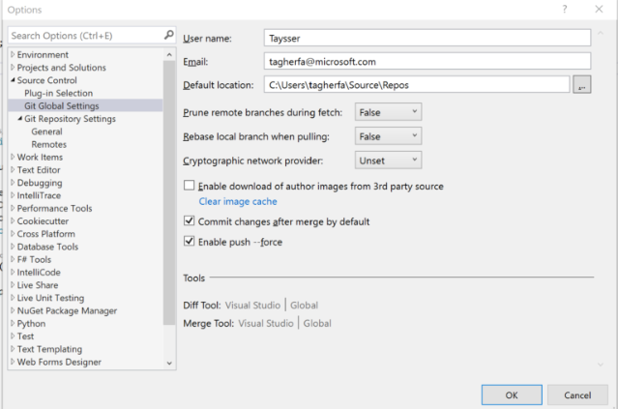Open Cryptographic network provider dropdown
Viewport: 618px width, 409px height.
coord(388,160)
